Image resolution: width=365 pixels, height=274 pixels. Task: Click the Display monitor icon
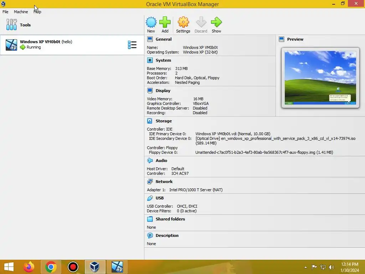150,90
